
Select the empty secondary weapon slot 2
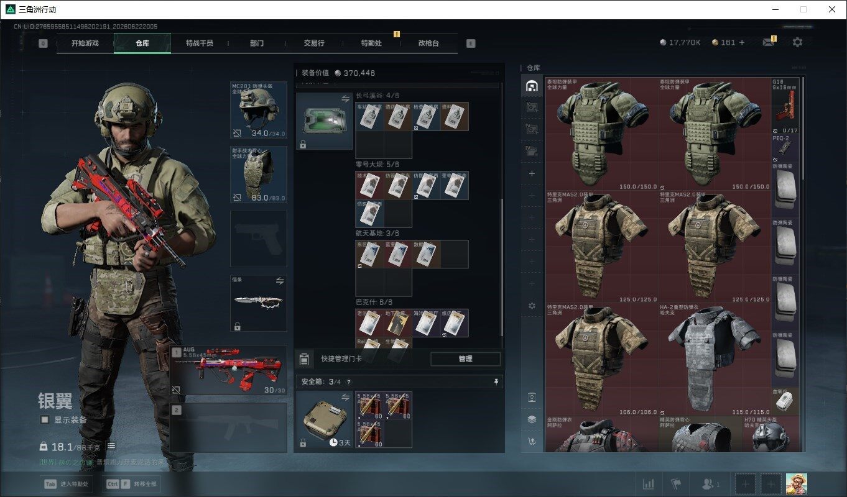[228, 428]
